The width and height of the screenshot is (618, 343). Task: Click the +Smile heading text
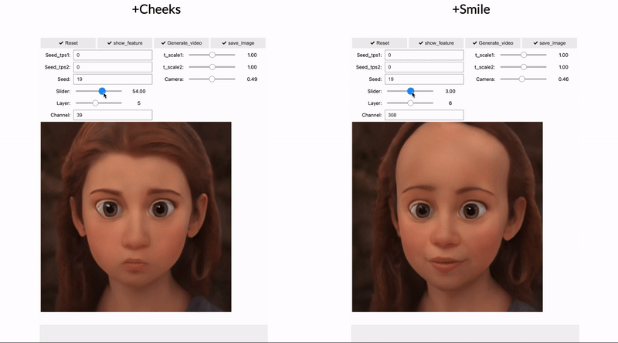(471, 9)
